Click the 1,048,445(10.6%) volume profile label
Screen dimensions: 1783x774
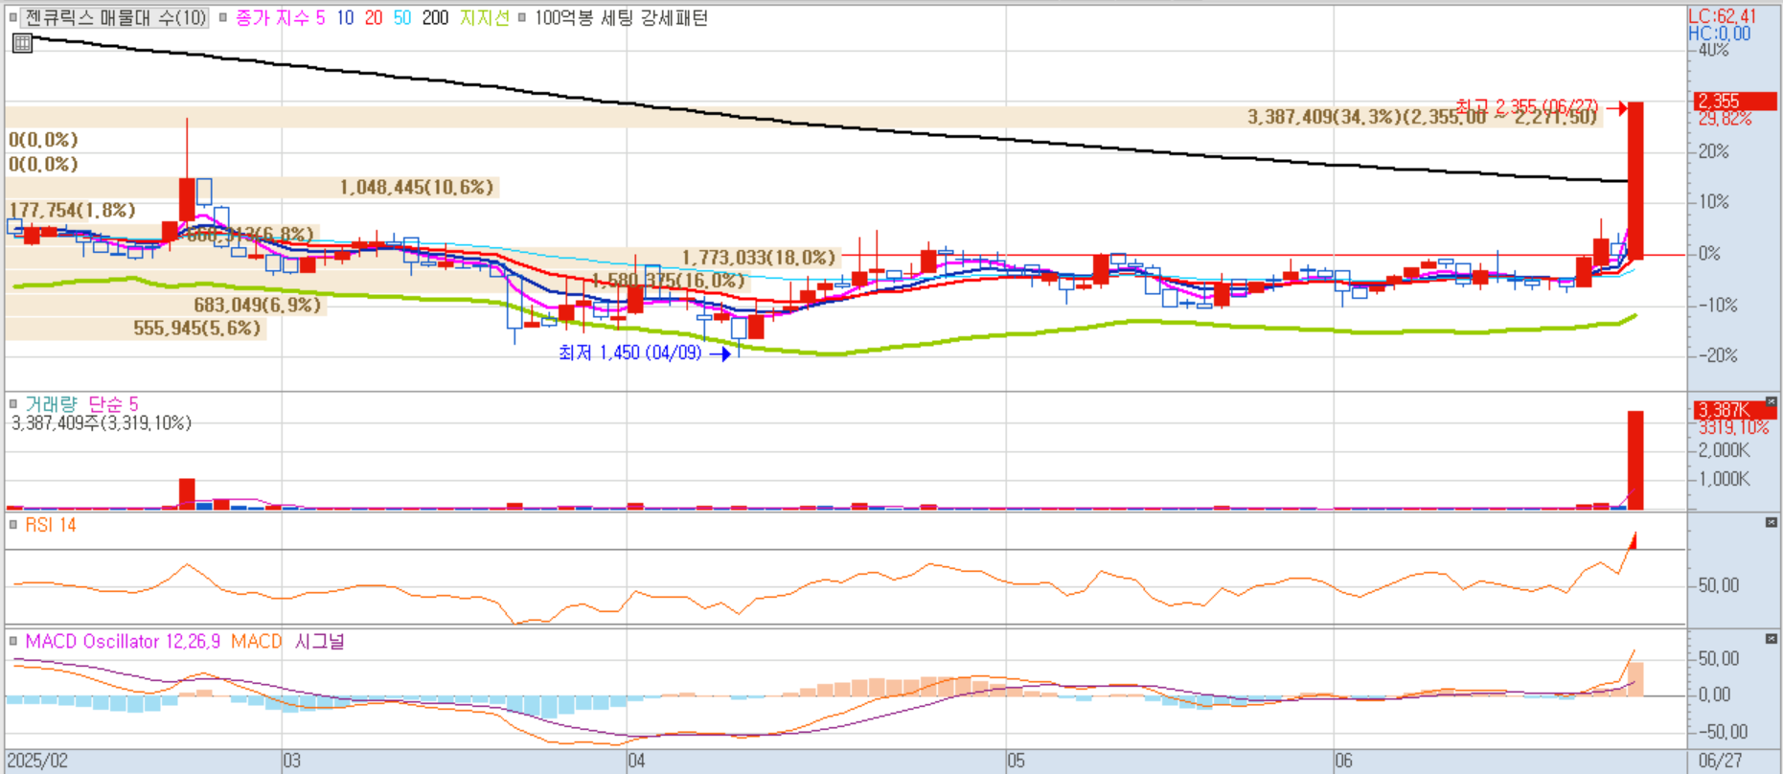(x=417, y=187)
